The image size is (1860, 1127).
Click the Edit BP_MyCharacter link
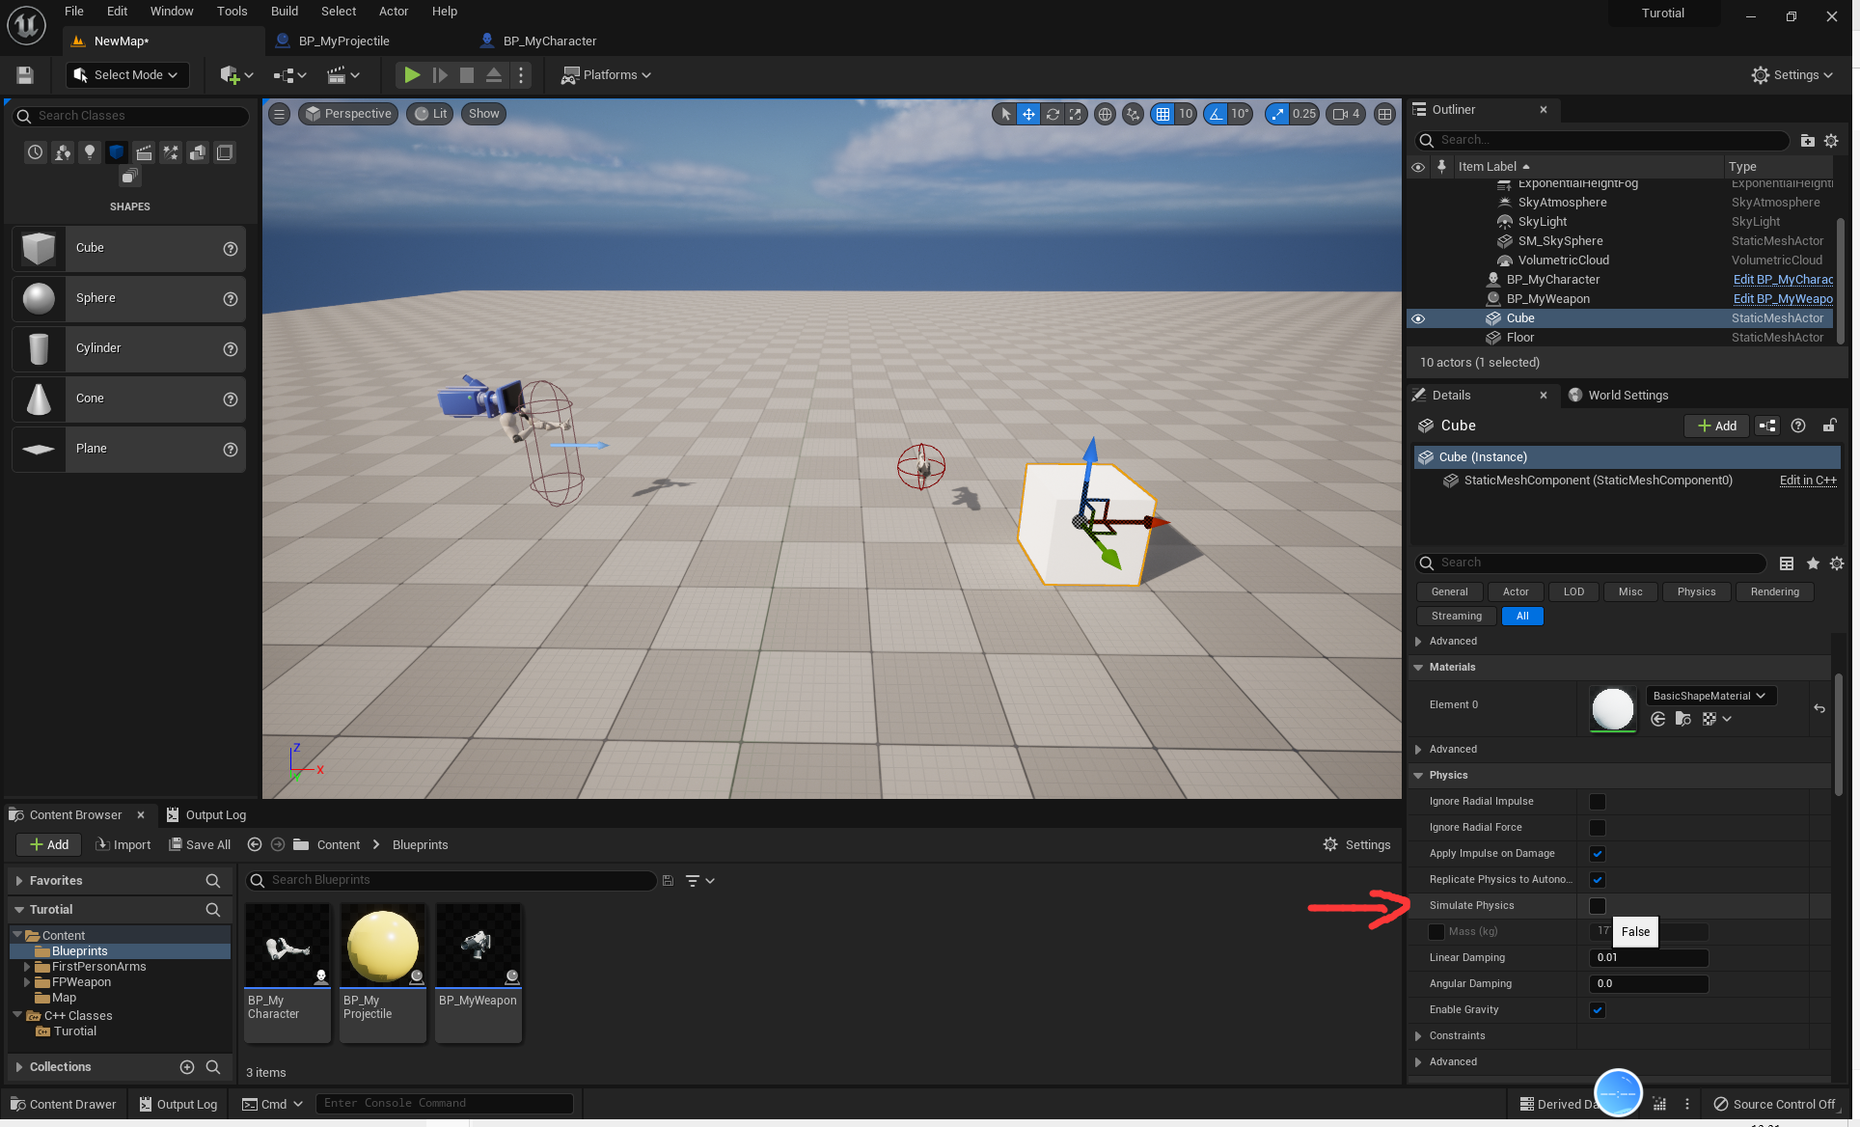click(x=1782, y=280)
